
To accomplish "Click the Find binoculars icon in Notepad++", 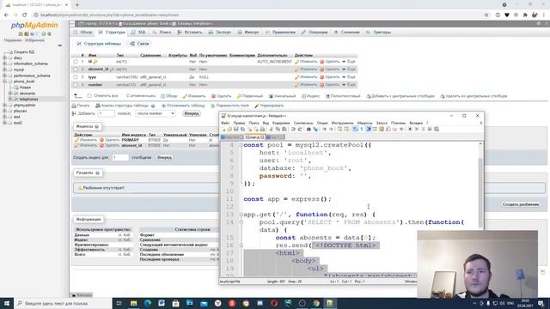I will pos(309,130).
